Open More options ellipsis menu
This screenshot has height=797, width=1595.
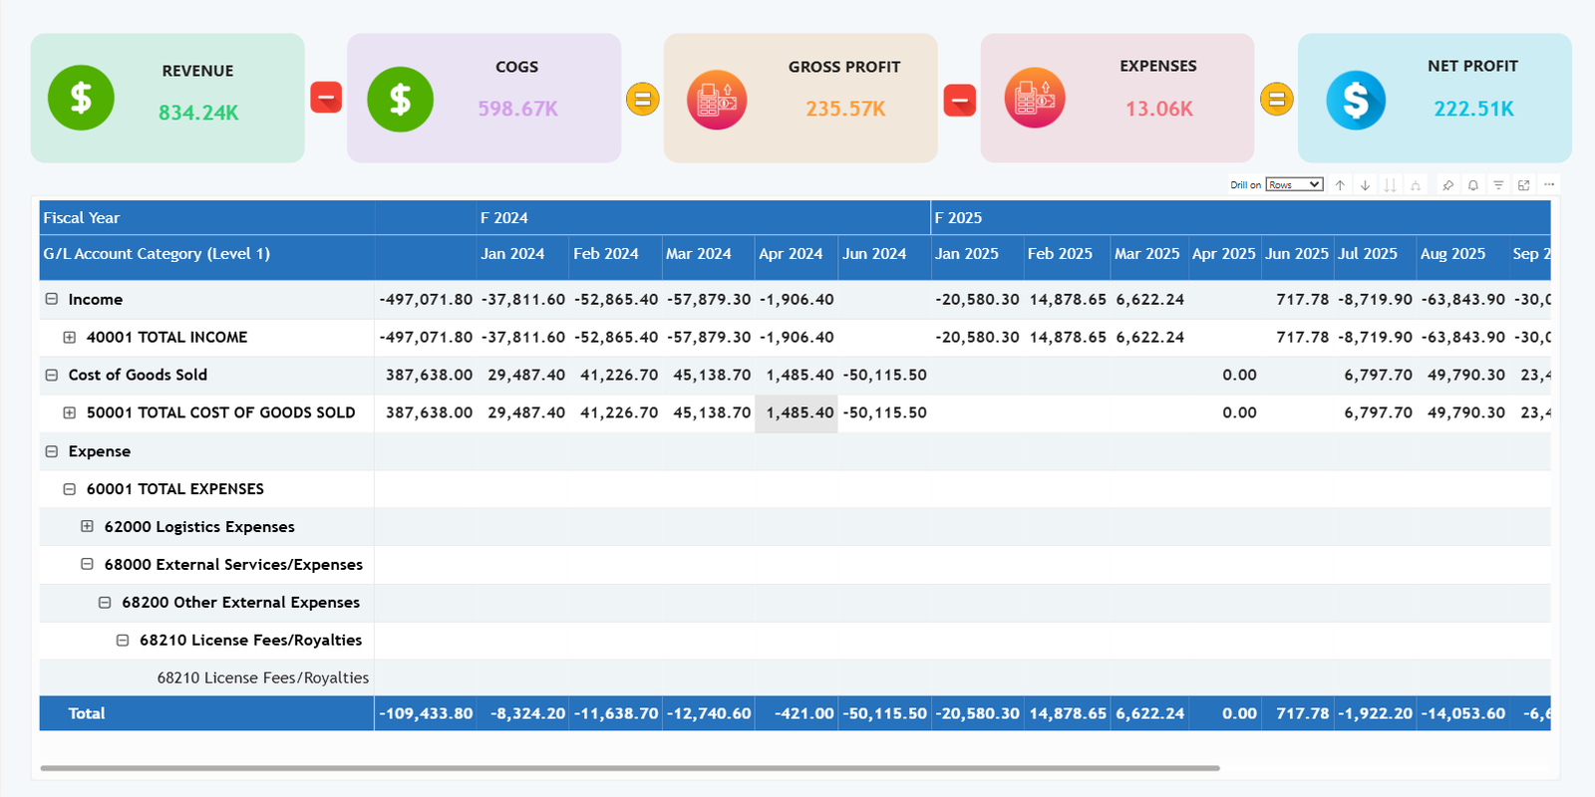click(1549, 184)
